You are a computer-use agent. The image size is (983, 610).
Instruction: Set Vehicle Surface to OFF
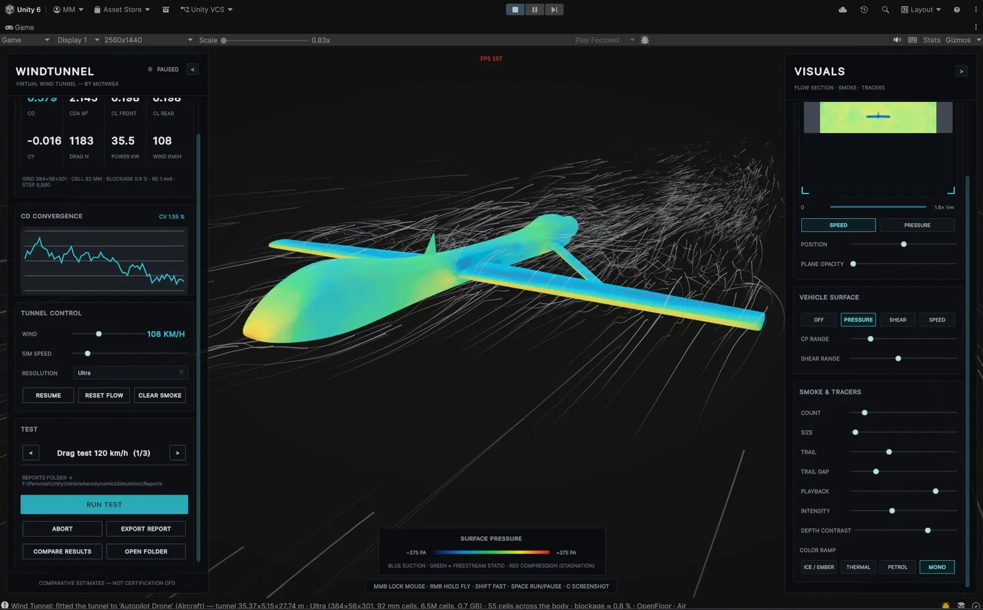pos(819,320)
